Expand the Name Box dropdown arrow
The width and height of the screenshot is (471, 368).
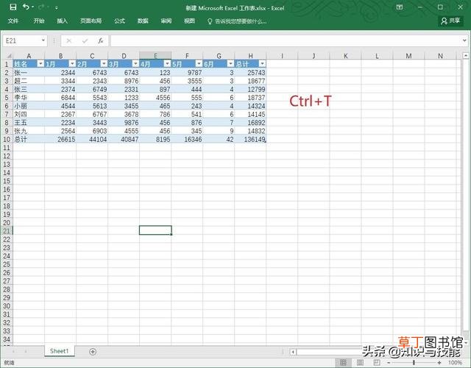(x=43, y=40)
